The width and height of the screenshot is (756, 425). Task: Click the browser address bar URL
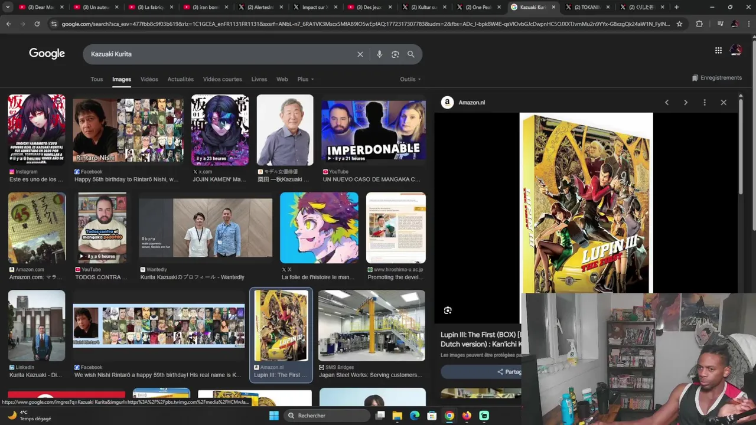point(366,24)
